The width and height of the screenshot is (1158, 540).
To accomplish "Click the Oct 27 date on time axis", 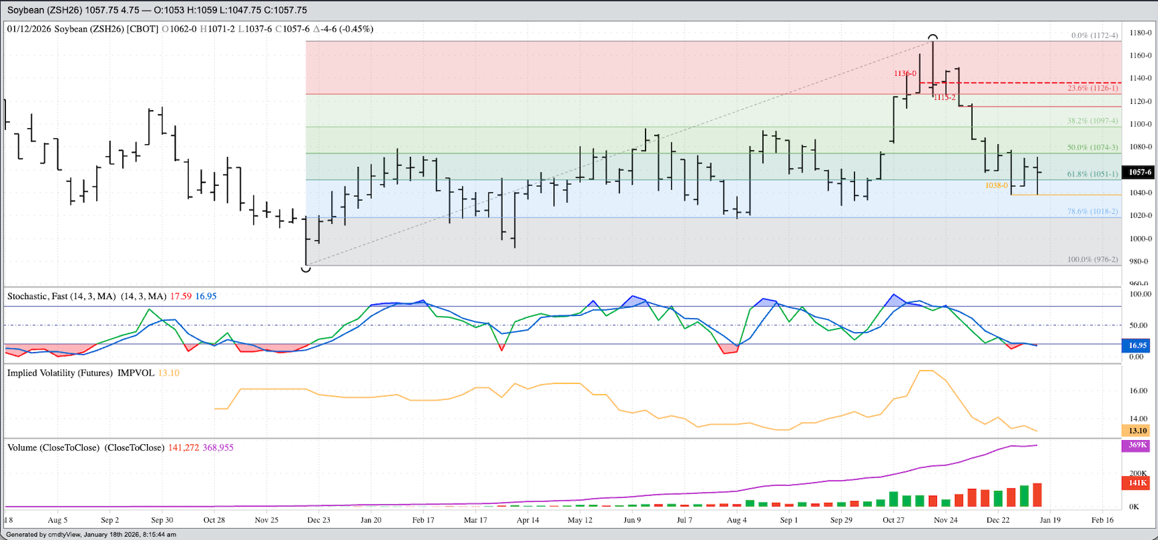I will [x=893, y=520].
